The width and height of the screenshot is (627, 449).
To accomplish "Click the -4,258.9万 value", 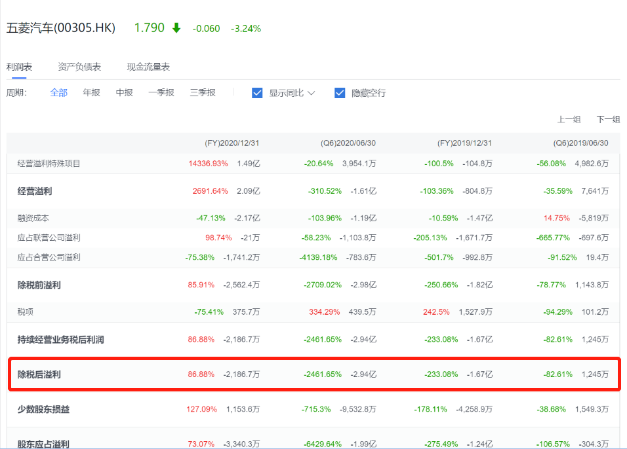I will point(474,410).
